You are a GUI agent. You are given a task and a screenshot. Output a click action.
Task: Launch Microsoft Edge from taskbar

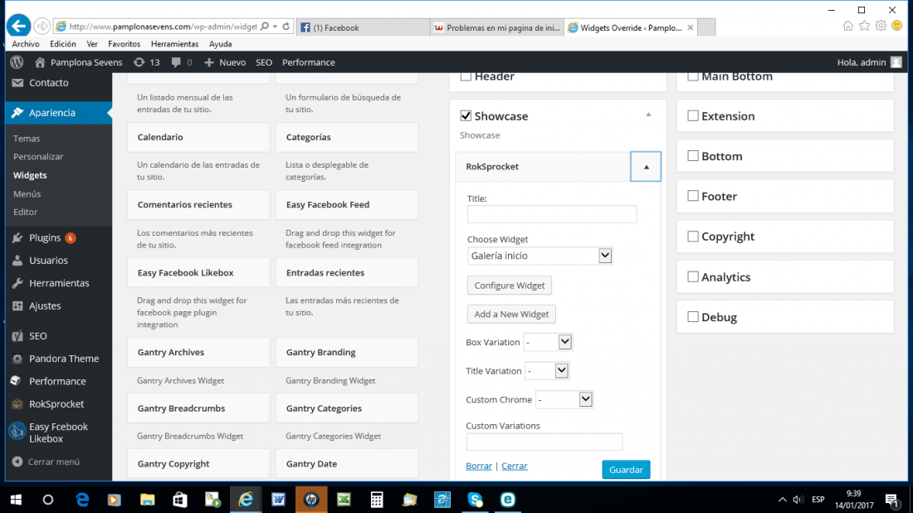(x=82, y=500)
